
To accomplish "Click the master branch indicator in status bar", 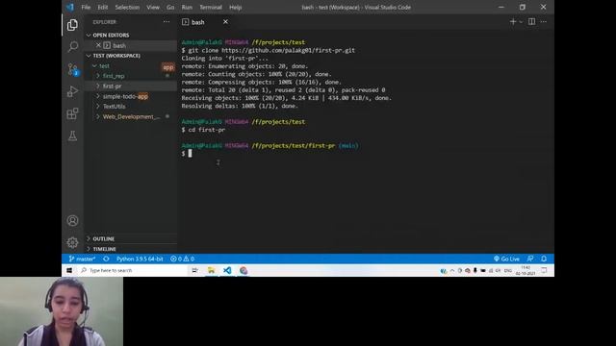I will [82, 259].
